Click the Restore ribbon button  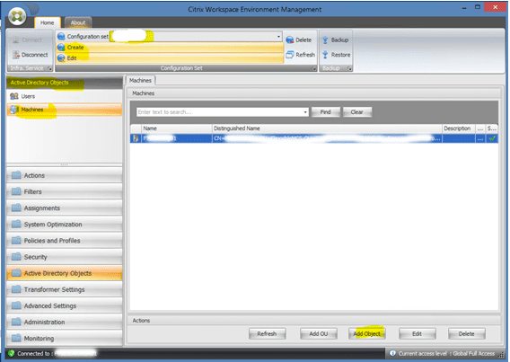337,55
